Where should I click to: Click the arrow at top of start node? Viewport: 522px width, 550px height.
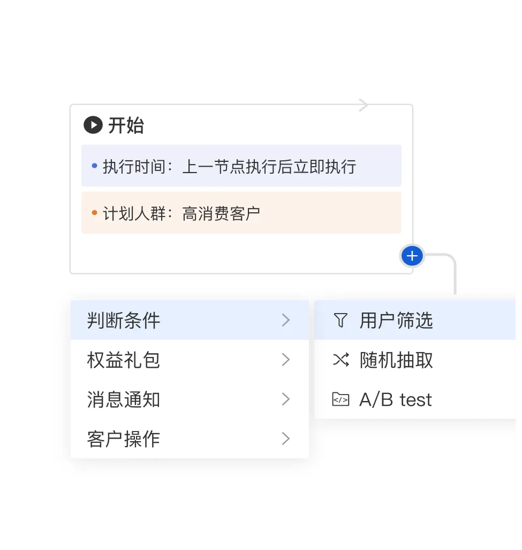pyautogui.click(x=364, y=105)
